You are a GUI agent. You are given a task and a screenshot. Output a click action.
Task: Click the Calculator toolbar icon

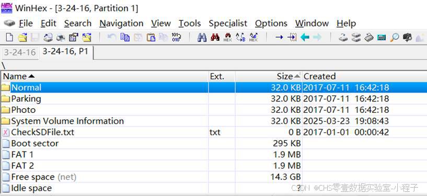[382, 37]
